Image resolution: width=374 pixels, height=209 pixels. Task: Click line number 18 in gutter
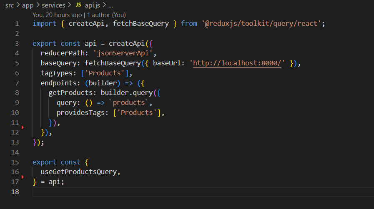15,192
